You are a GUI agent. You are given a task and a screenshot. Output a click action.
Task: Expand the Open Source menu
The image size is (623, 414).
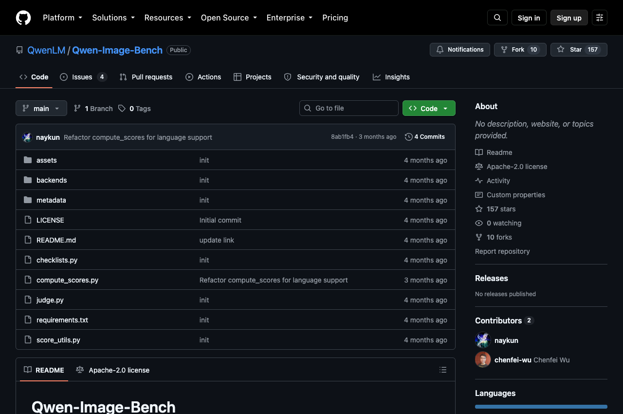coord(229,18)
